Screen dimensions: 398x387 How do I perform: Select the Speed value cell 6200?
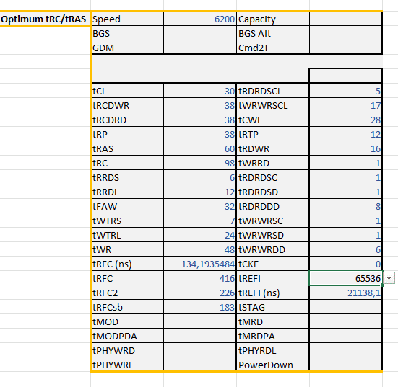(200, 19)
